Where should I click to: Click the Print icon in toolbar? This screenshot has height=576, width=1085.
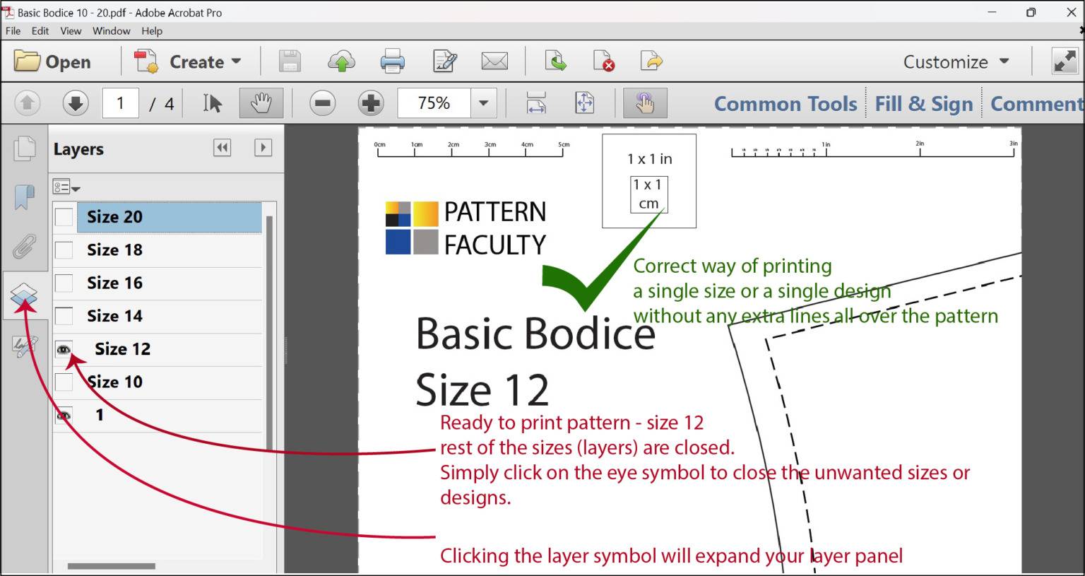[392, 61]
